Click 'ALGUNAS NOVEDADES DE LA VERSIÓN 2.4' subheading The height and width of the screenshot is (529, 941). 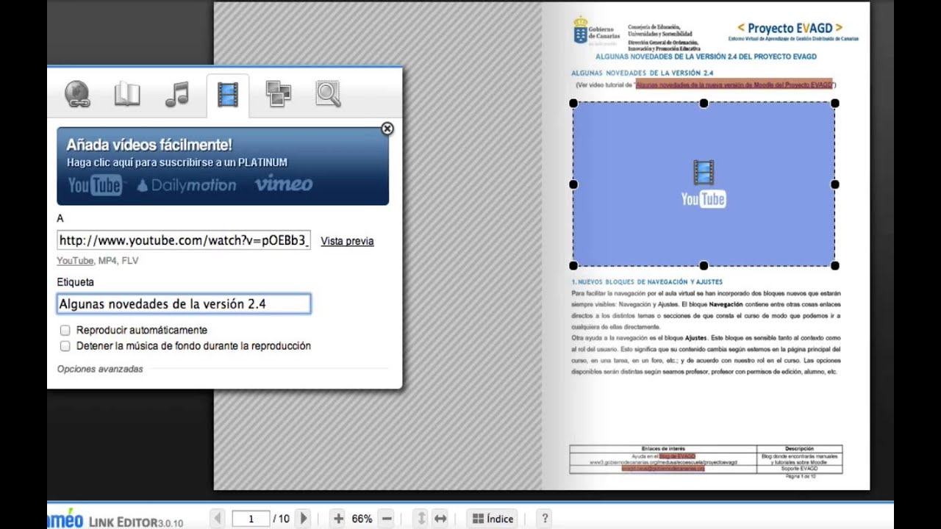(643, 73)
